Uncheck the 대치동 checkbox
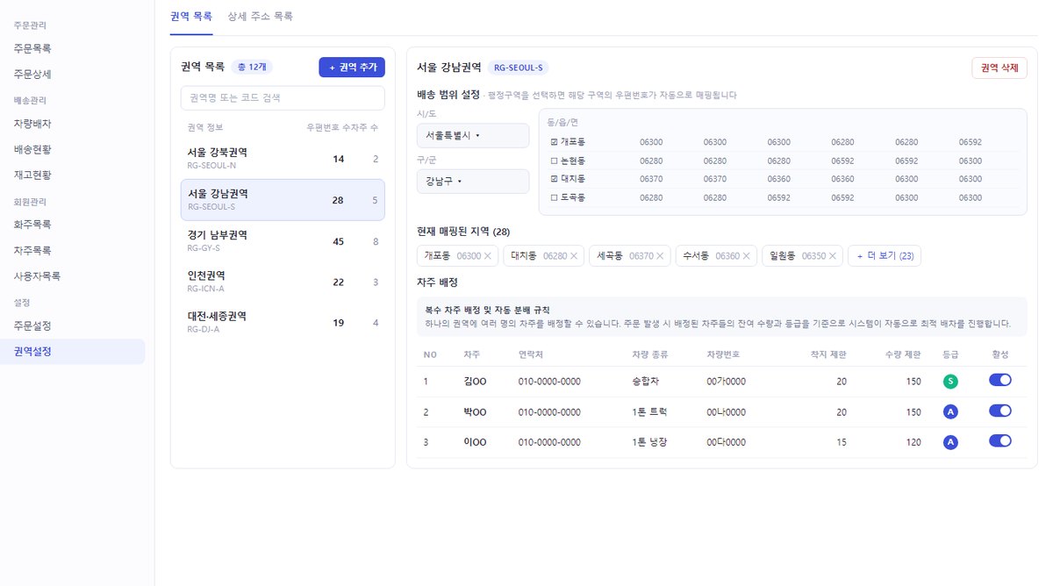The height and width of the screenshot is (586, 1053). (x=554, y=179)
